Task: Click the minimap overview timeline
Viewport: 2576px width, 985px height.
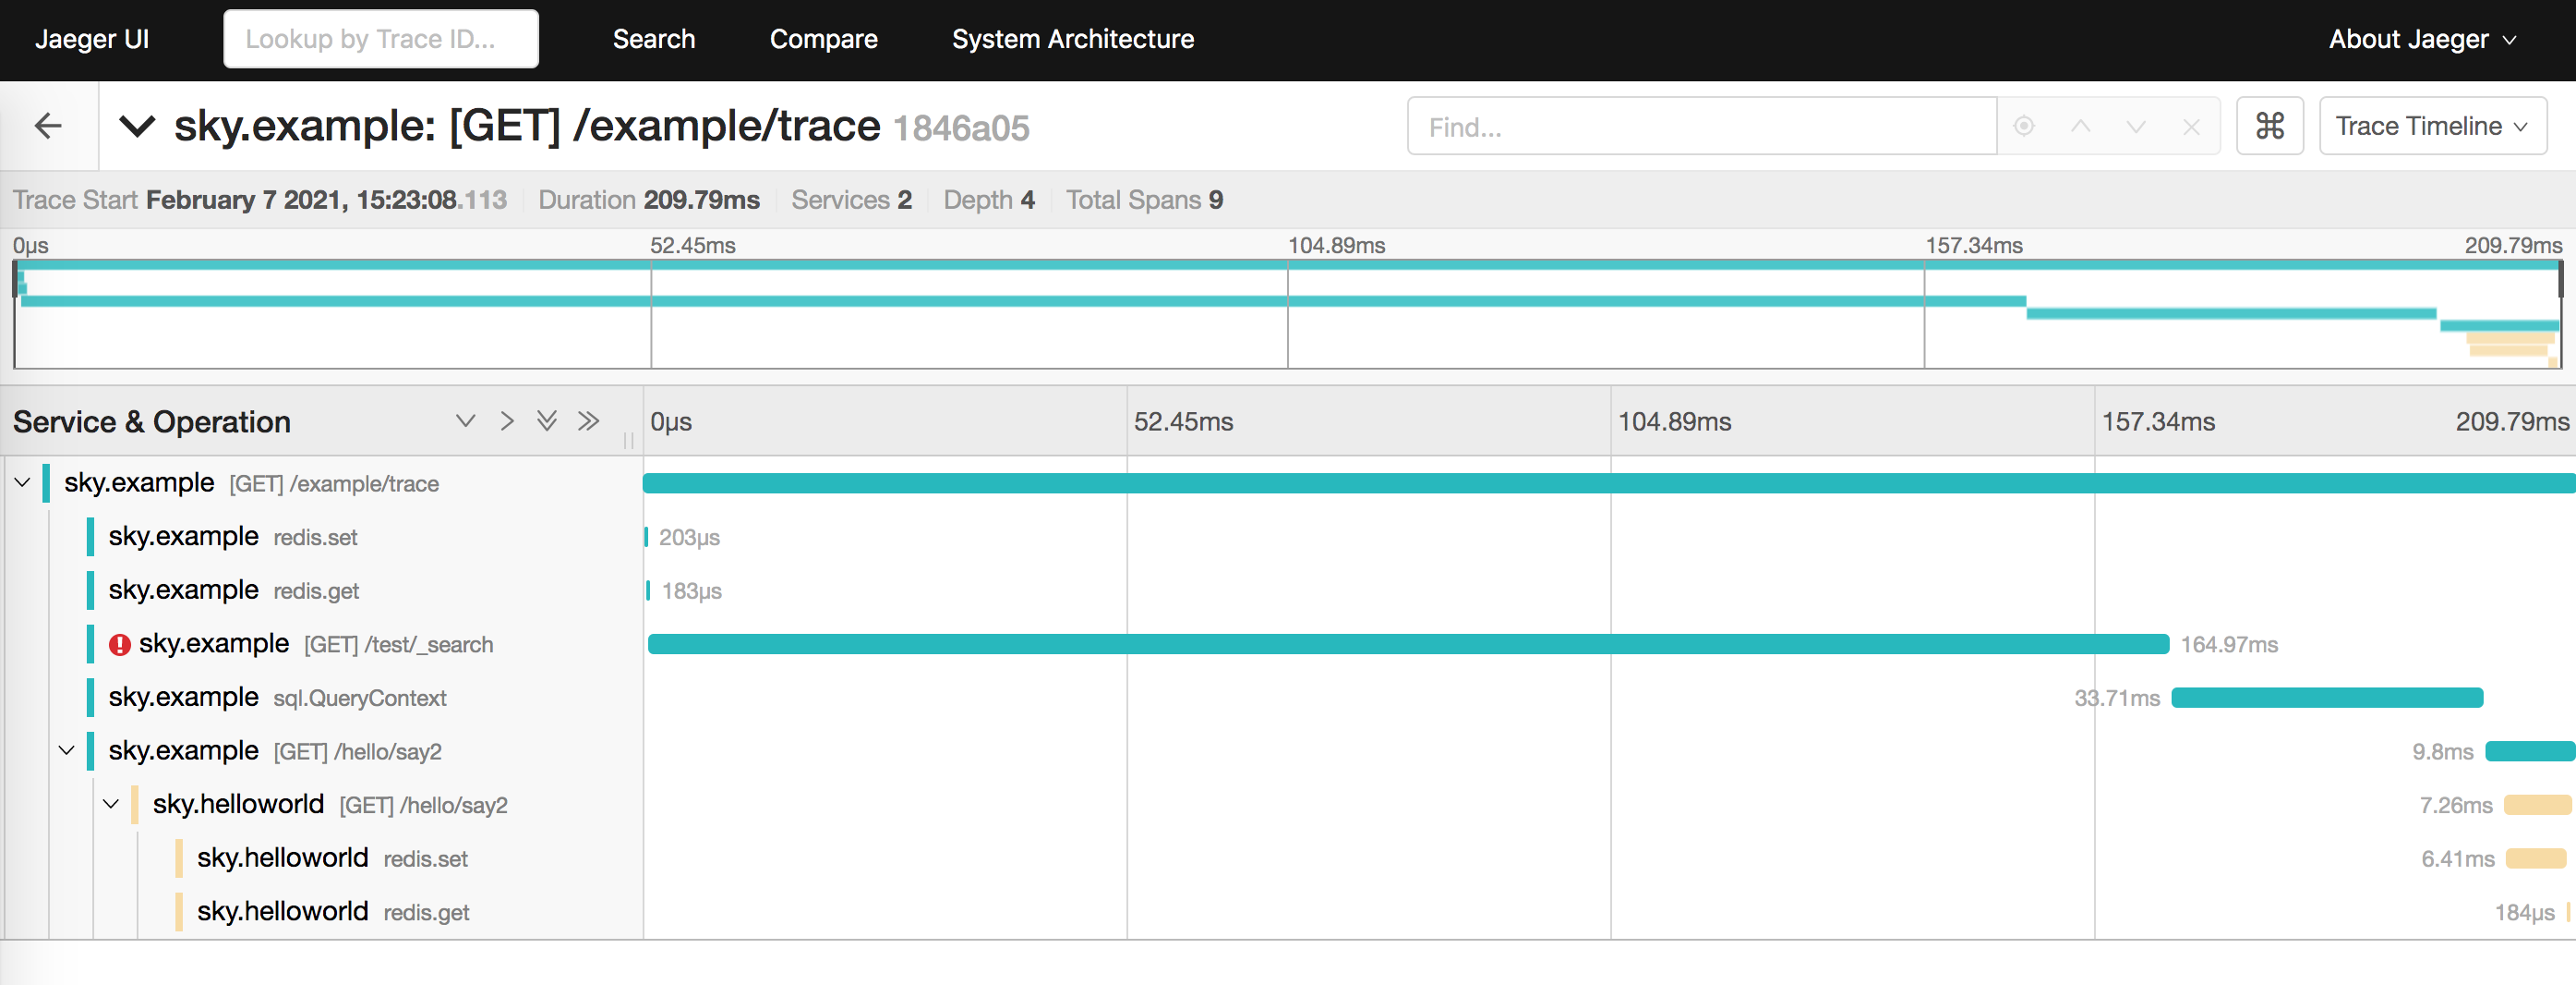Action: coord(1287,314)
